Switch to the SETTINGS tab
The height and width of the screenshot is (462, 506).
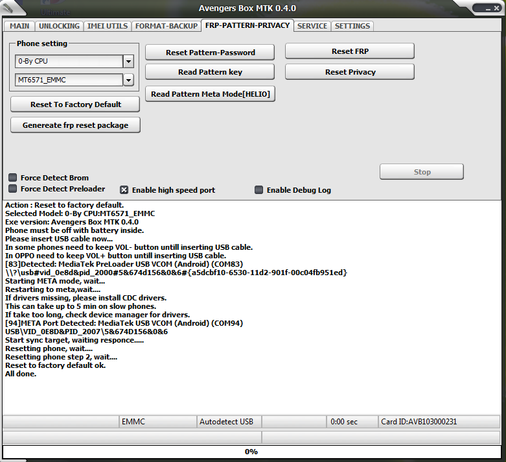352,26
